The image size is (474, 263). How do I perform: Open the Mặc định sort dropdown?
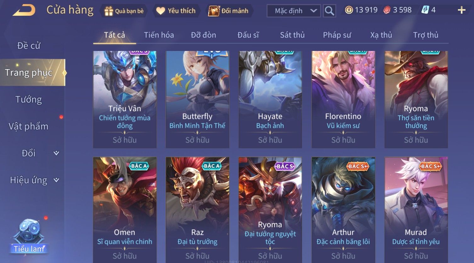click(294, 11)
